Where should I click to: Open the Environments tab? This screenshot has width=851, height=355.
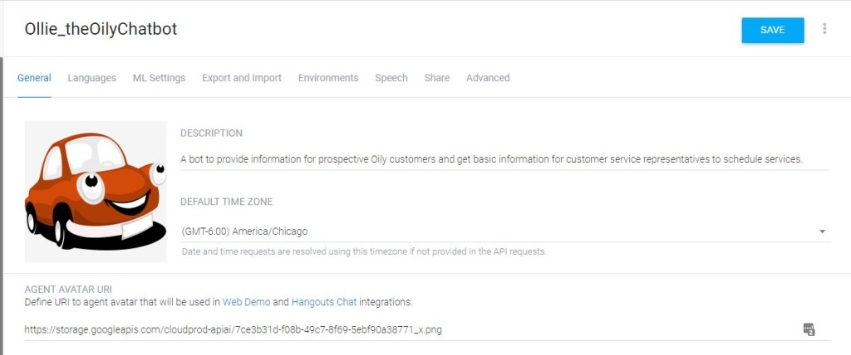(x=328, y=78)
